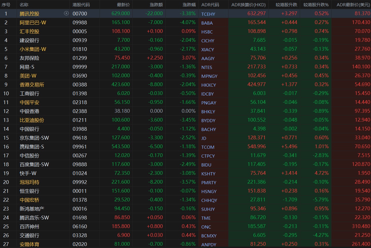This screenshot has height=248, width=371.
Task: Sort by the ADR代码 column header
Action: coord(210,5)
